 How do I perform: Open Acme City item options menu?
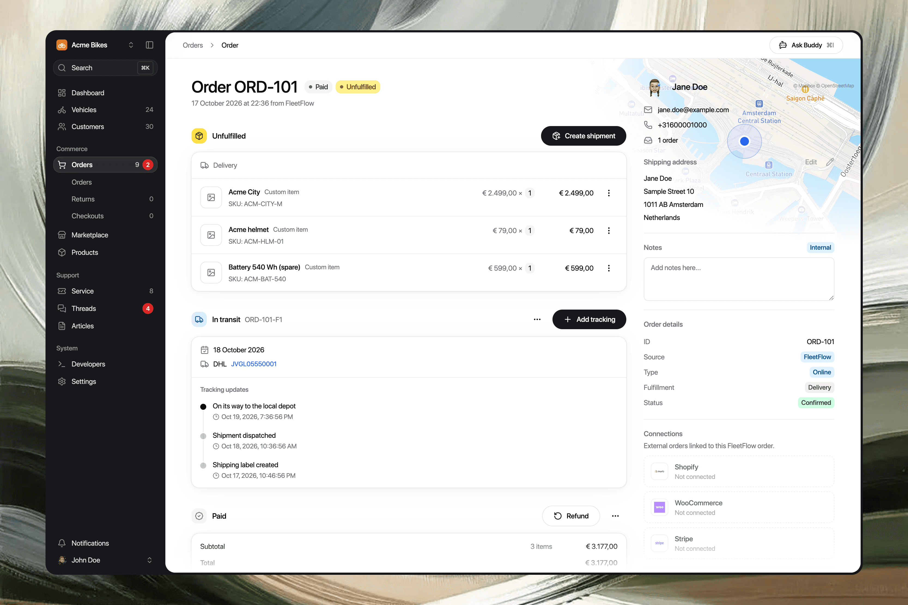point(609,193)
